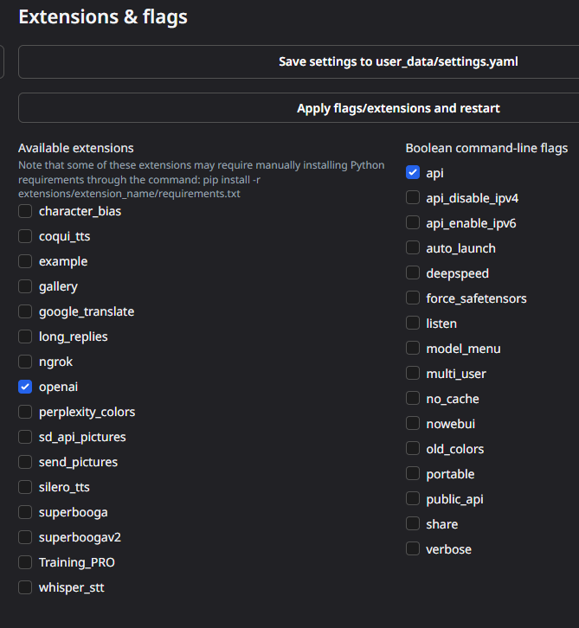
Task: Tick the share flag checkbox
Action: click(413, 524)
